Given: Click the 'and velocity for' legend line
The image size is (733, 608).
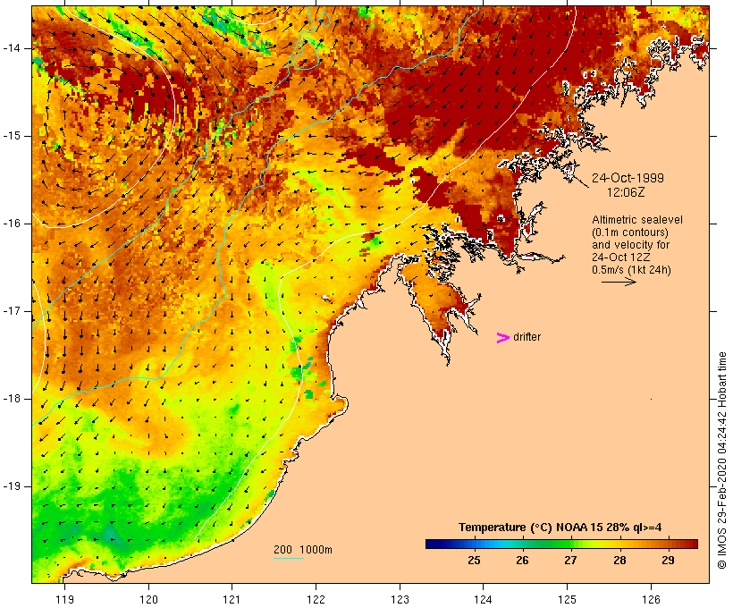Looking at the screenshot, I should click(x=630, y=245).
